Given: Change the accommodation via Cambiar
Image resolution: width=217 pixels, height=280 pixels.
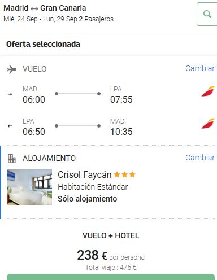Looking at the screenshot, I should pyautogui.click(x=200, y=158).
